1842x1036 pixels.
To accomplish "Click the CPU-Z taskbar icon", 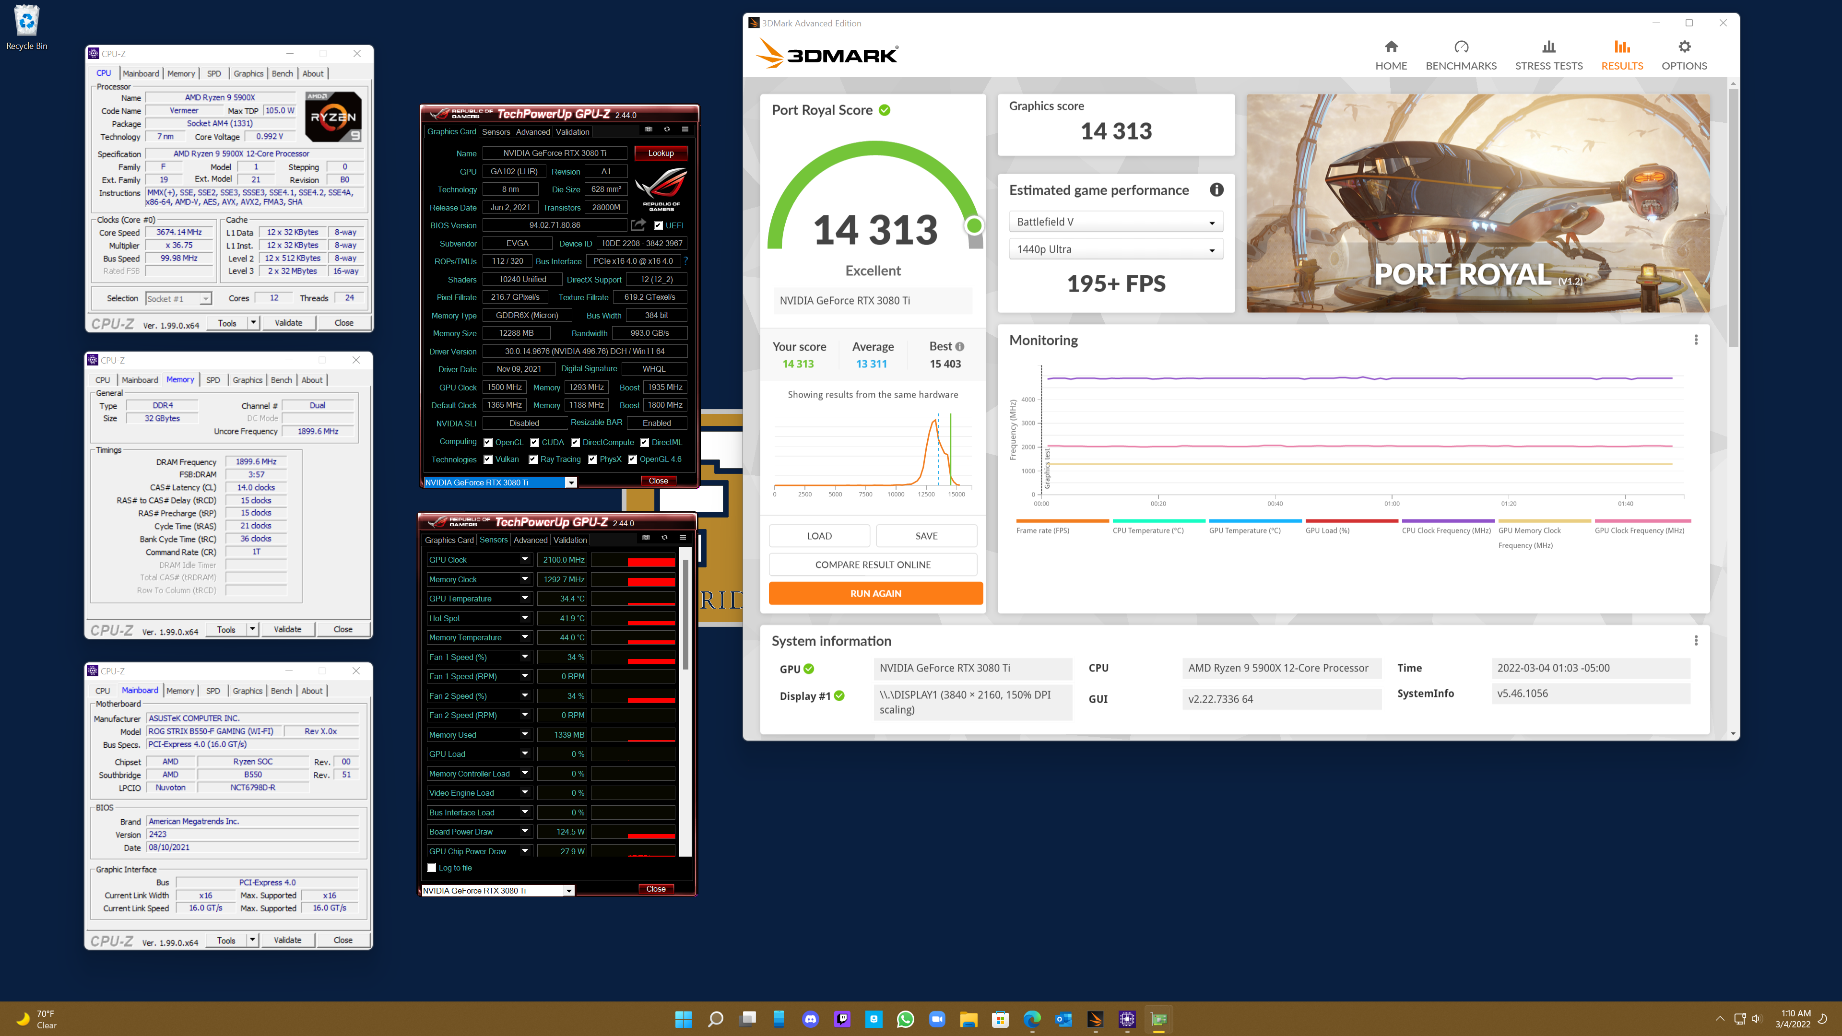I will [1127, 1019].
